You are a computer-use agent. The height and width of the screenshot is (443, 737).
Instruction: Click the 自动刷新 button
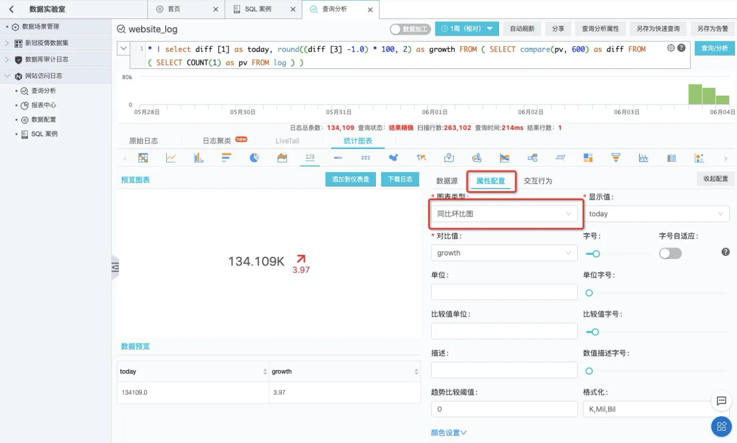pos(522,29)
